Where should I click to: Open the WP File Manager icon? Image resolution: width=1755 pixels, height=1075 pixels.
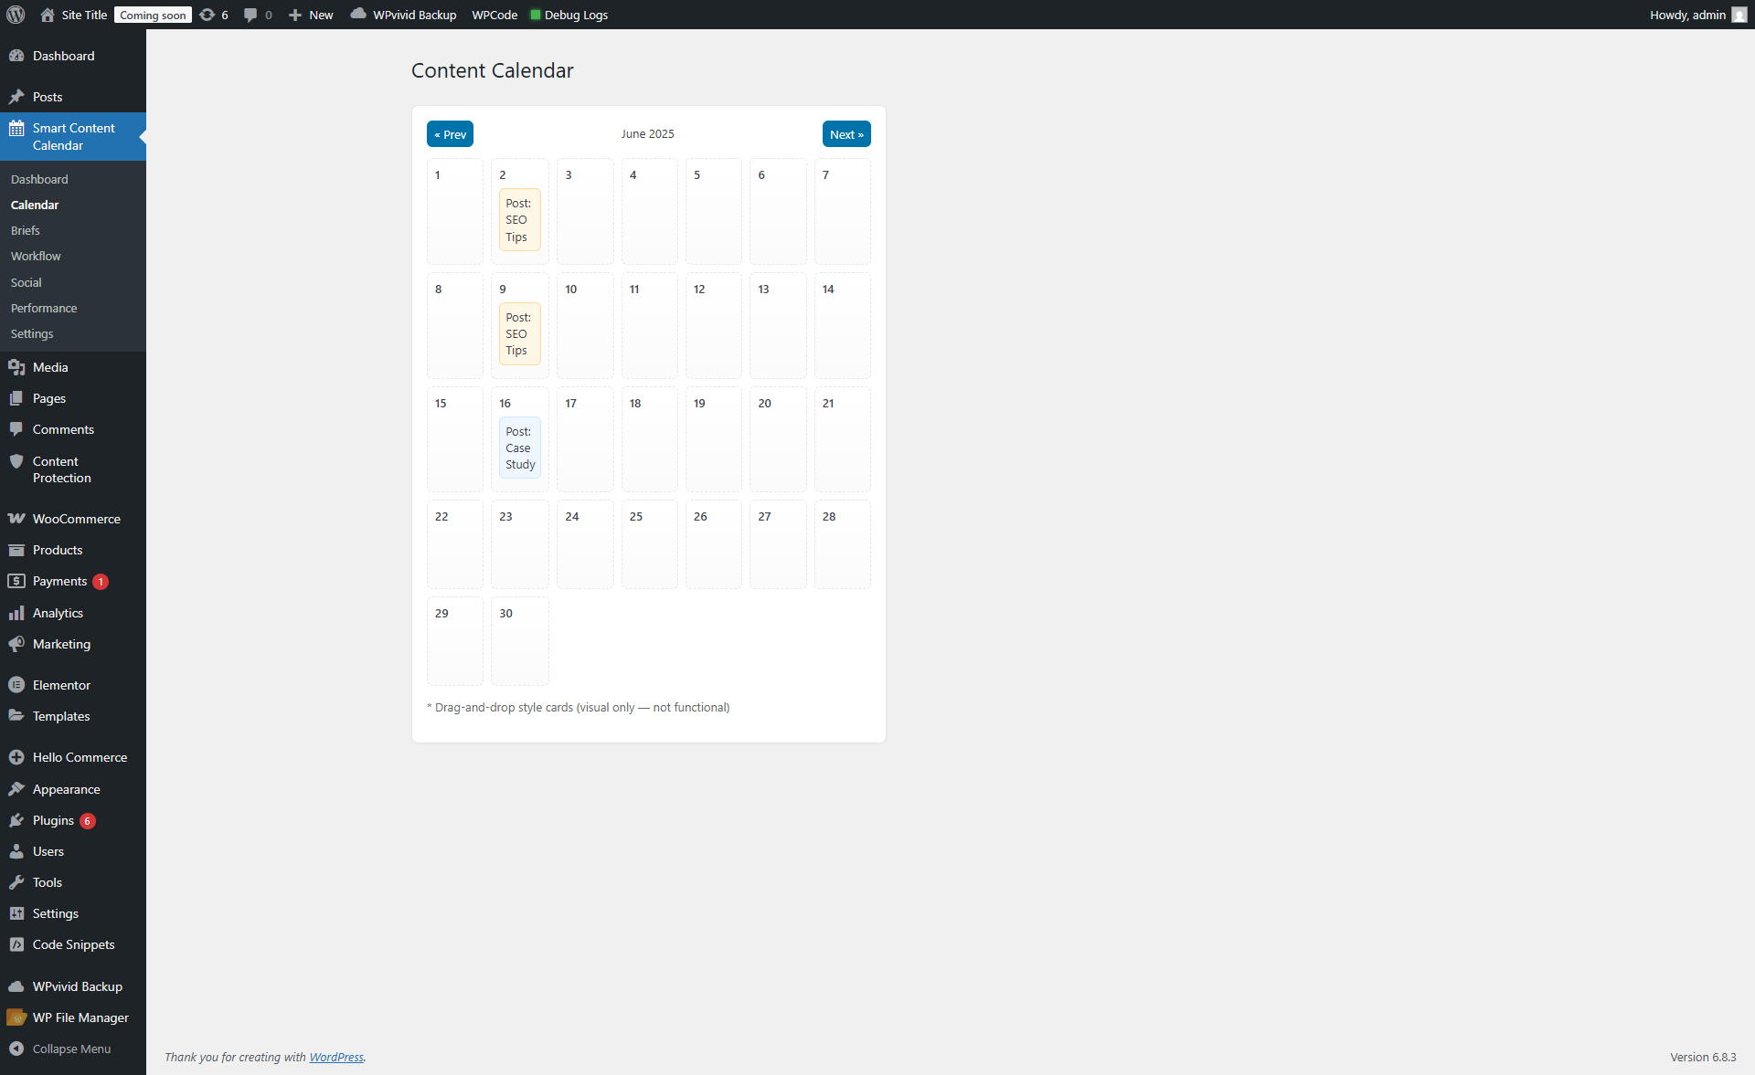click(x=16, y=1017)
